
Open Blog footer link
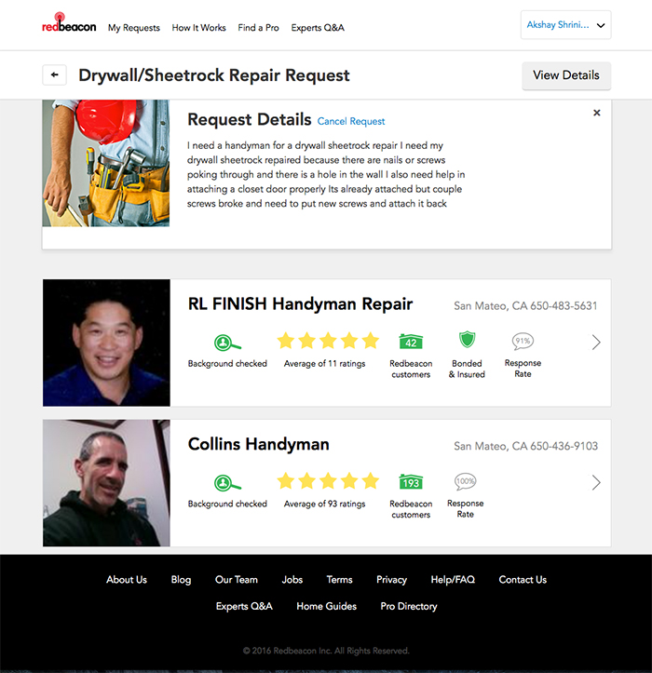181,580
